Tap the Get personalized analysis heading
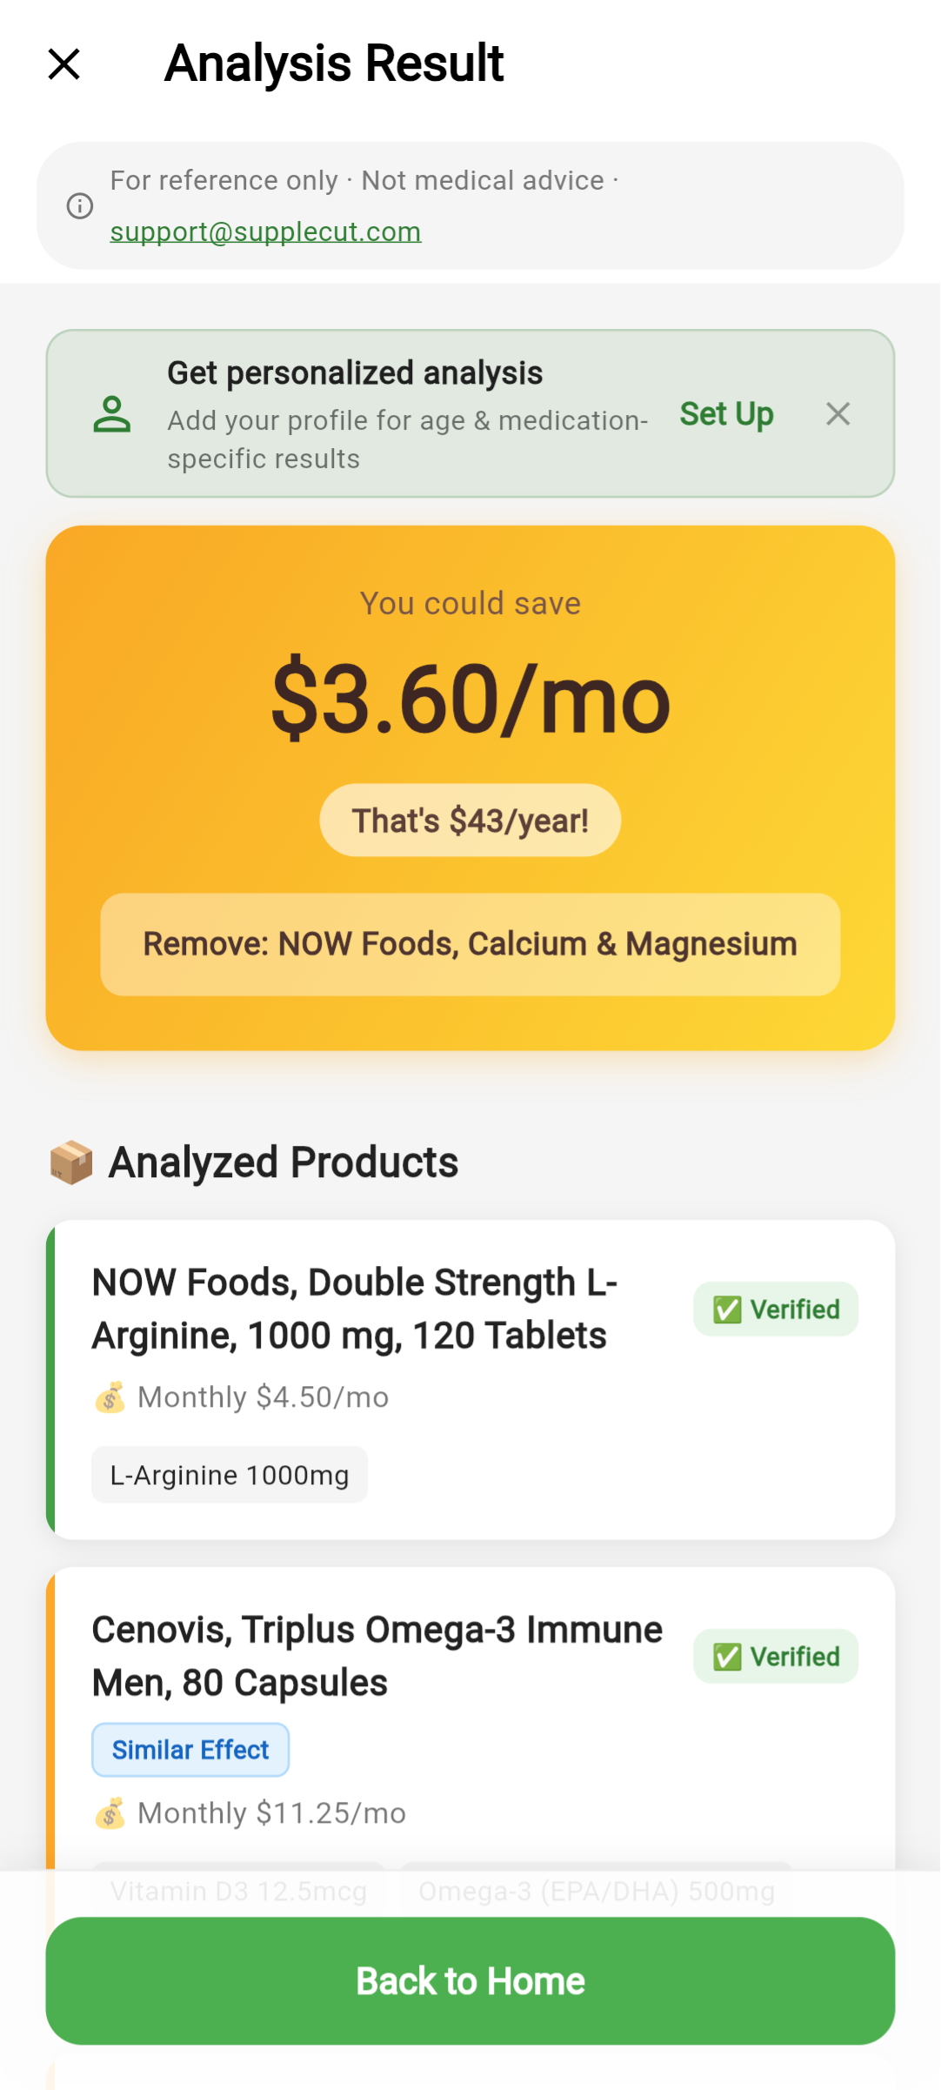941x2090 pixels. coord(355,373)
